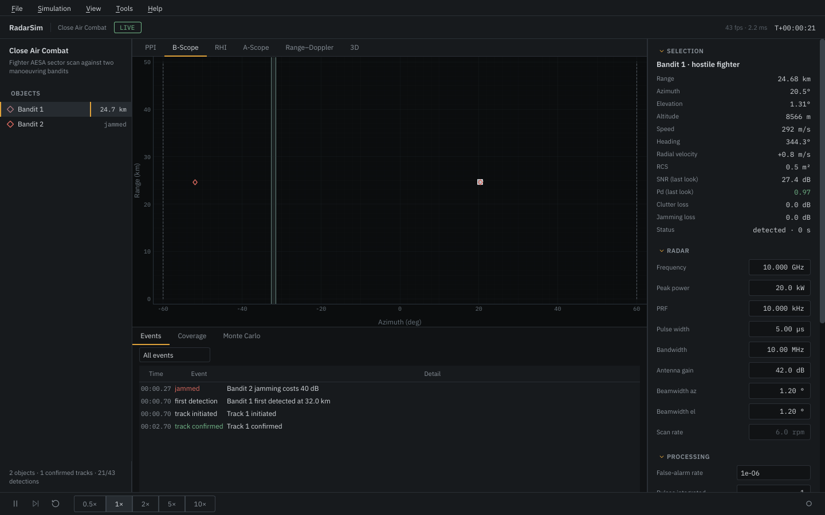The height and width of the screenshot is (515, 825).
Task: Select Bandit 2 marker on B-Scope plot
Action: [x=195, y=182]
